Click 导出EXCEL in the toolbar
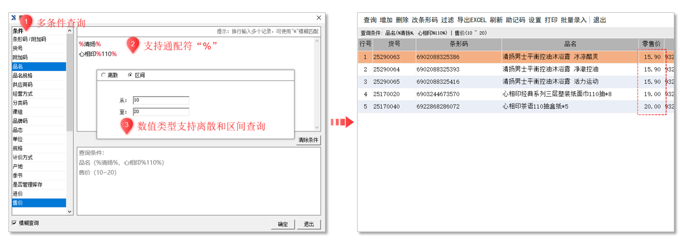The image size is (680, 241). tap(472, 20)
